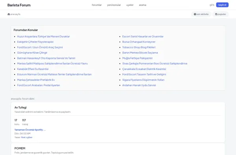Image resolution: width=236 pixels, height=155 pixels.
Task: Open Bursa Orhangazi Konteyner topic
Action: click(x=138, y=42)
